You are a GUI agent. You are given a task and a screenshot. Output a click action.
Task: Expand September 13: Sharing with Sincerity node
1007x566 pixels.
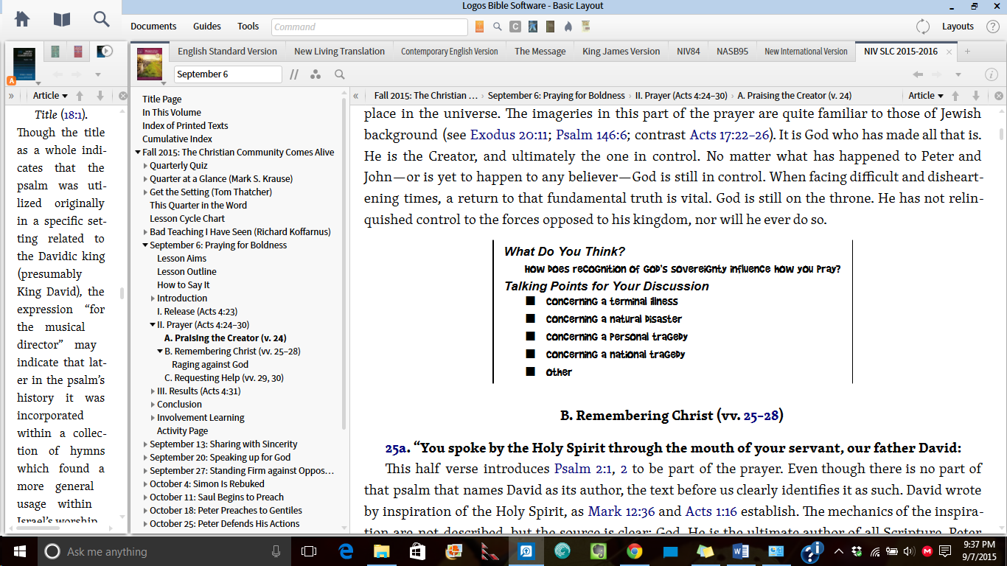point(145,444)
